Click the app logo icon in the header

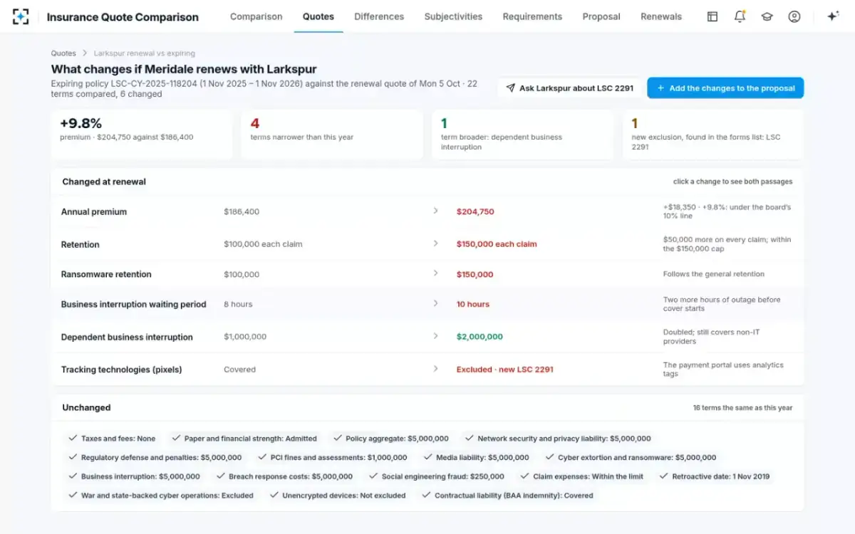pyautogui.click(x=21, y=16)
